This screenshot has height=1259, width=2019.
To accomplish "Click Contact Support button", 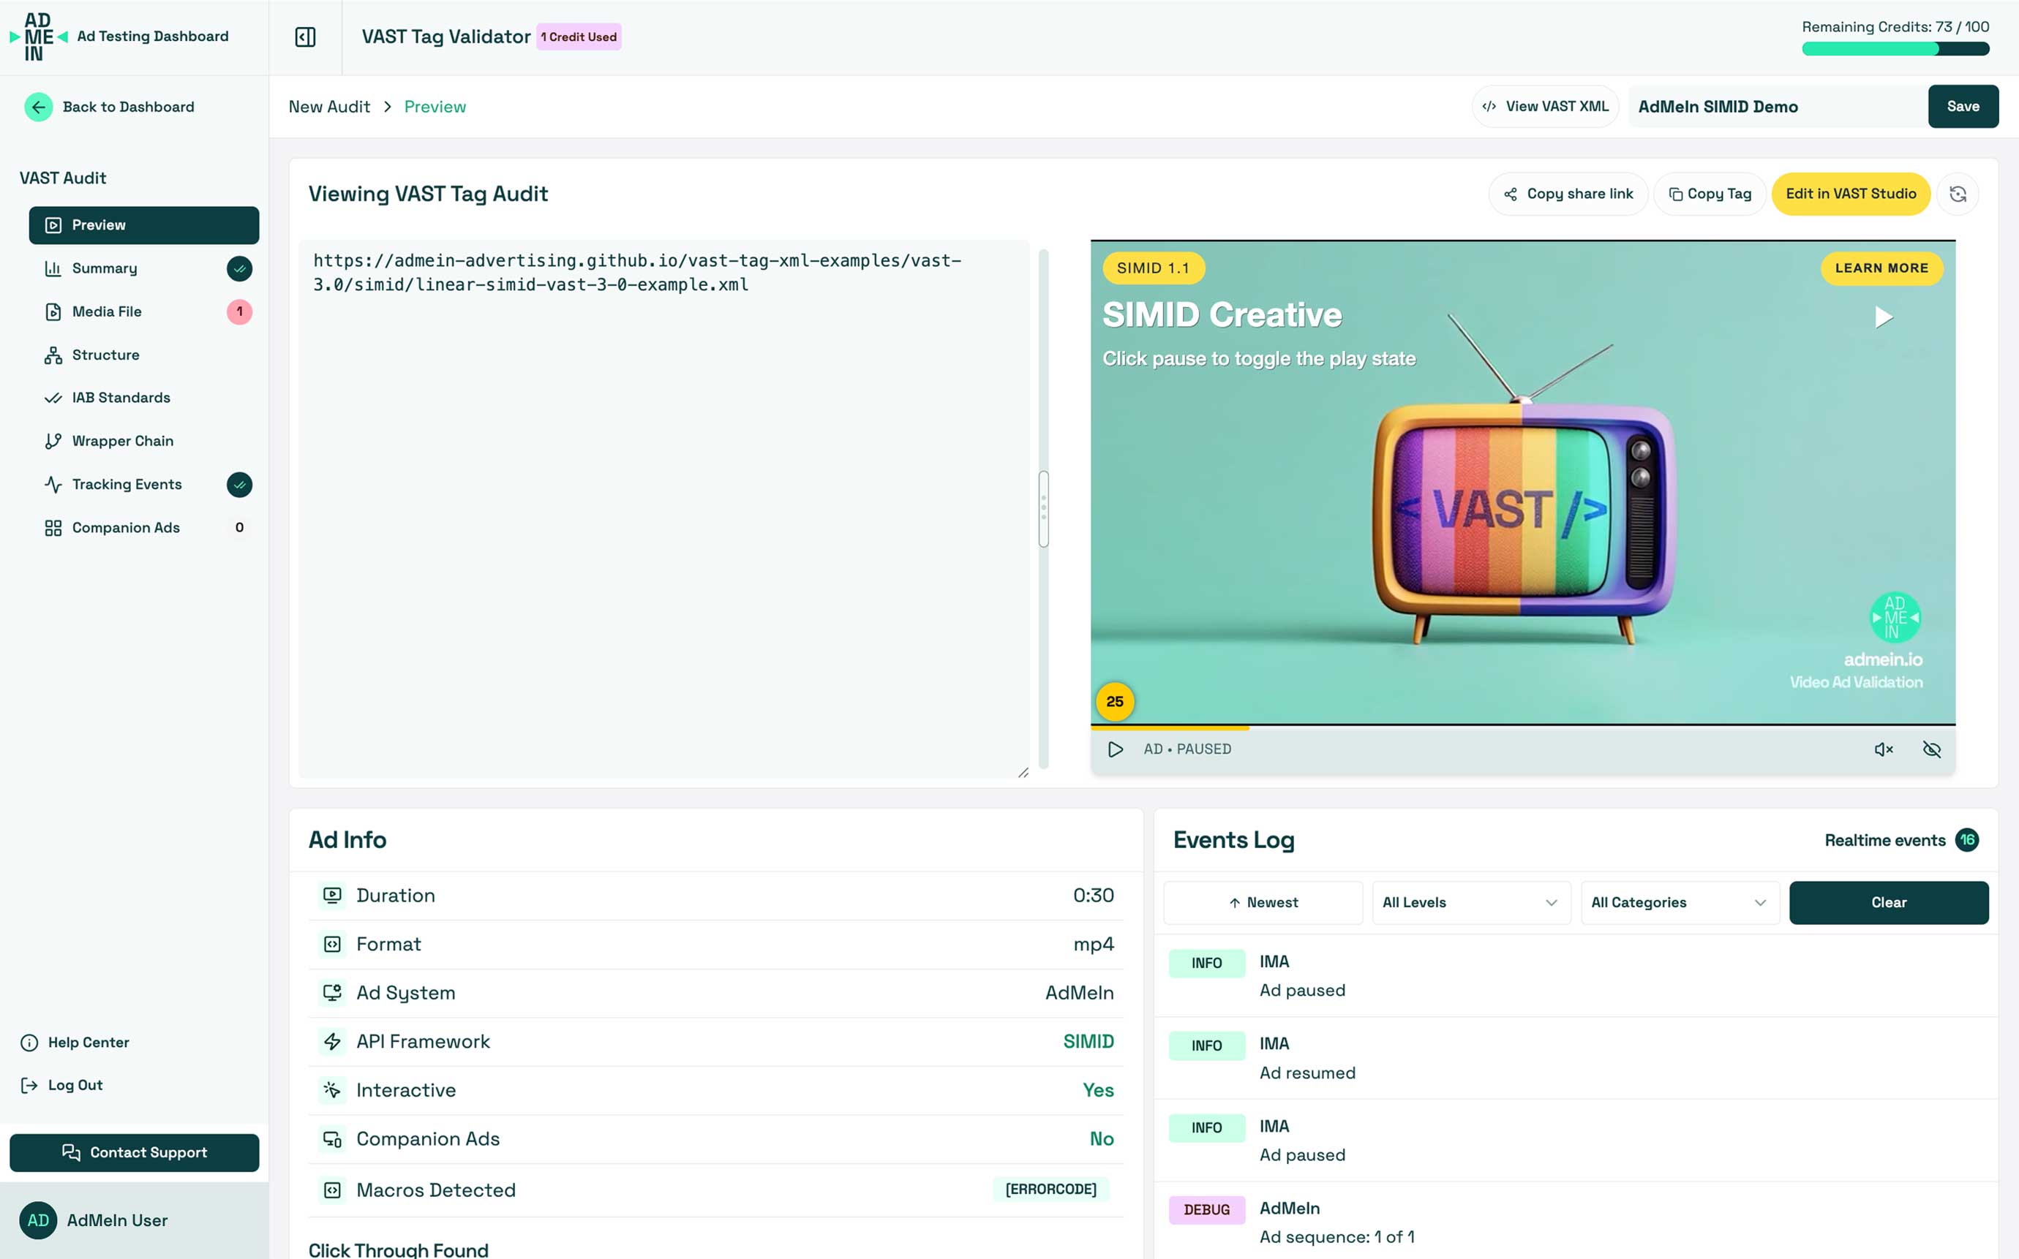I will [x=134, y=1152].
